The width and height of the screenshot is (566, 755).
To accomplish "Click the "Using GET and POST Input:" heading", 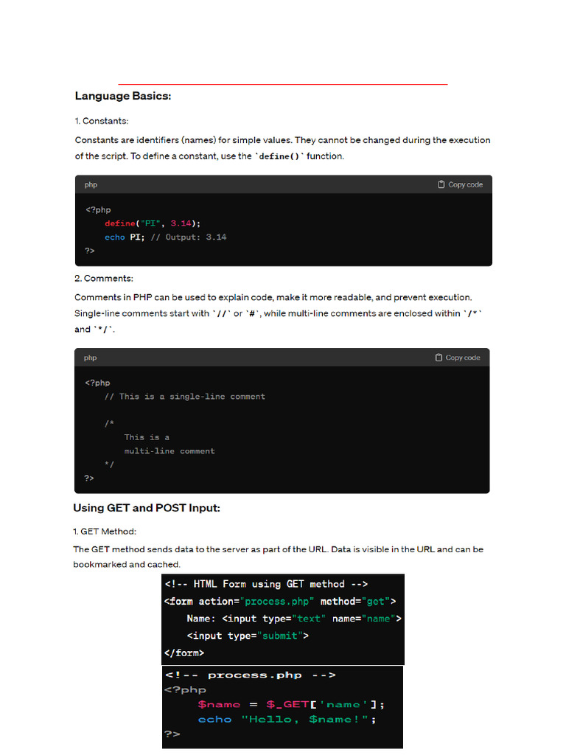I will (147, 508).
